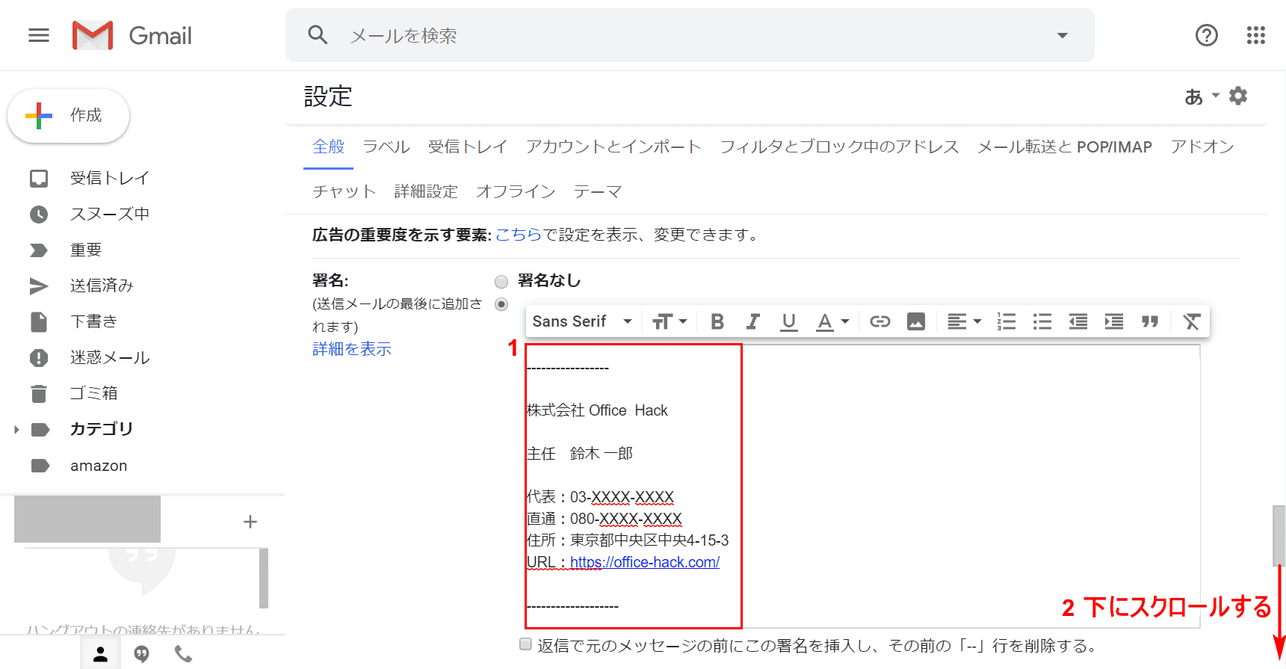Click the こちら ad settings link
1286x669 pixels.
click(x=519, y=235)
